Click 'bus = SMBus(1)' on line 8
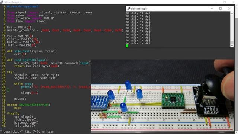Screen dimensions: 238x134 click(x=19, y=27)
